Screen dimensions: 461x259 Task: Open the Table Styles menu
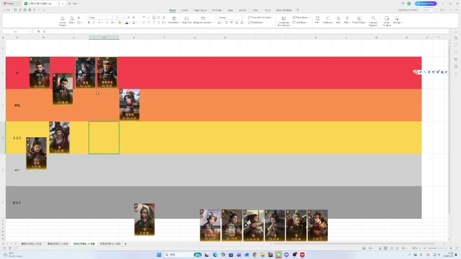[301, 17]
